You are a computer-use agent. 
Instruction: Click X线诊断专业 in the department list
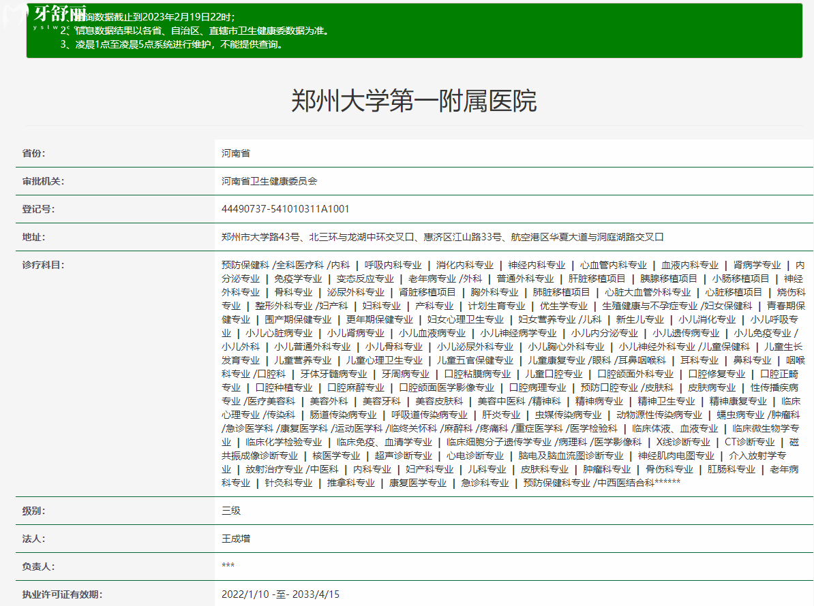pyautogui.click(x=683, y=442)
